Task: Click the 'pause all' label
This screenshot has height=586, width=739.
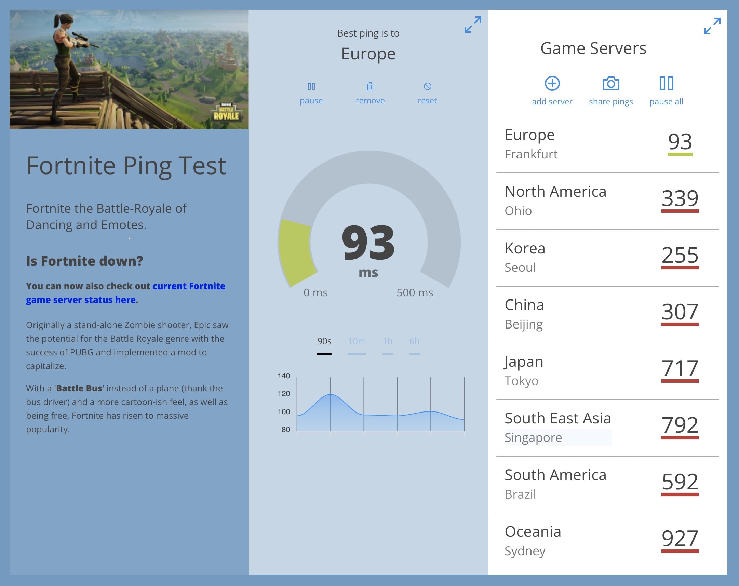Action: 666,102
